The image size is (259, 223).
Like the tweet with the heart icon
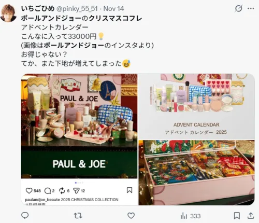pos(131,216)
